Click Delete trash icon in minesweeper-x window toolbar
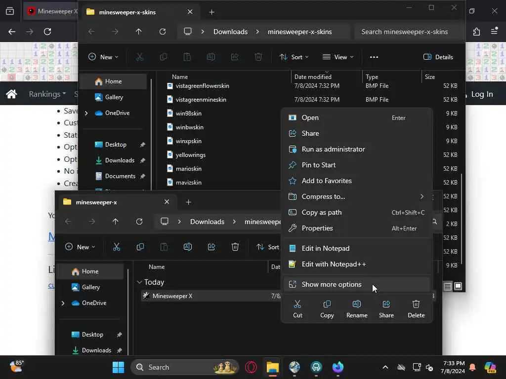506x379 pixels. [x=235, y=247]
